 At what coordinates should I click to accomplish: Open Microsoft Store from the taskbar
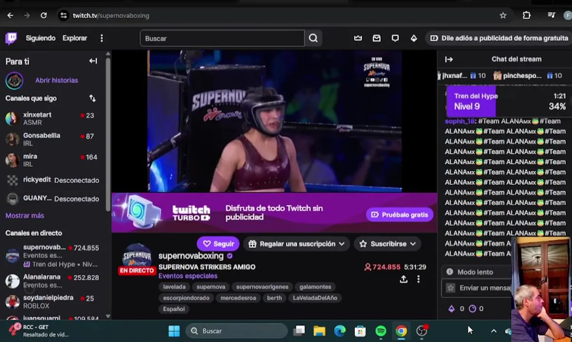click(x=360, y=331)
